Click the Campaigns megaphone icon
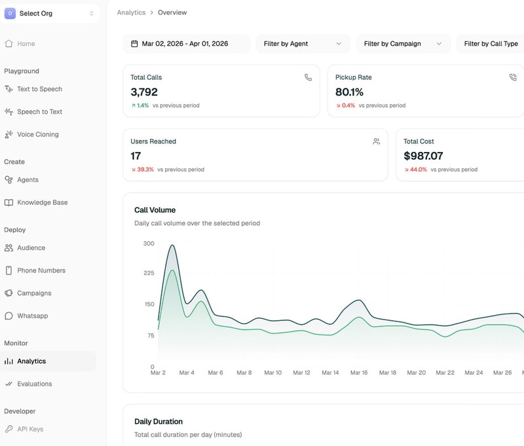 pyautogui.click(x=9, y=293)
